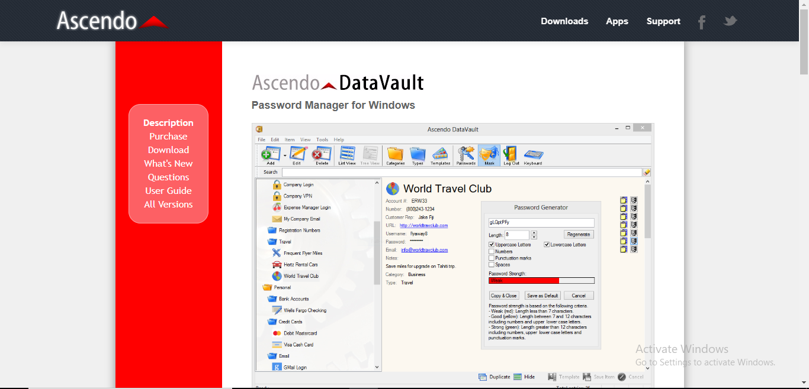The image size is (809, 389).
Task: Click the bottom bar Cancel icon
Action: click(621, 377)
